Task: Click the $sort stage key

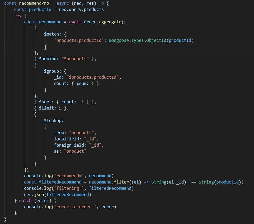Action: (46, 102)
